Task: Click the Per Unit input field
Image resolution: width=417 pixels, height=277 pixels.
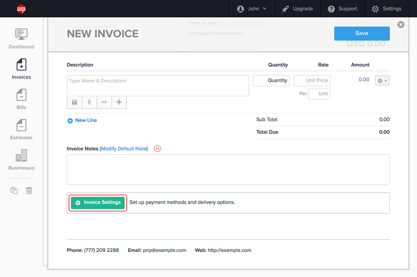Action: point(320,94)
